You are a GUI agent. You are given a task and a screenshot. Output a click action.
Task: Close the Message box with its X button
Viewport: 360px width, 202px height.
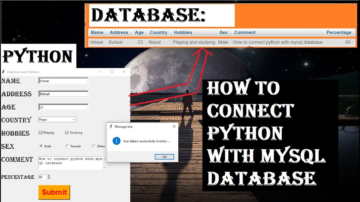(174, 127)
